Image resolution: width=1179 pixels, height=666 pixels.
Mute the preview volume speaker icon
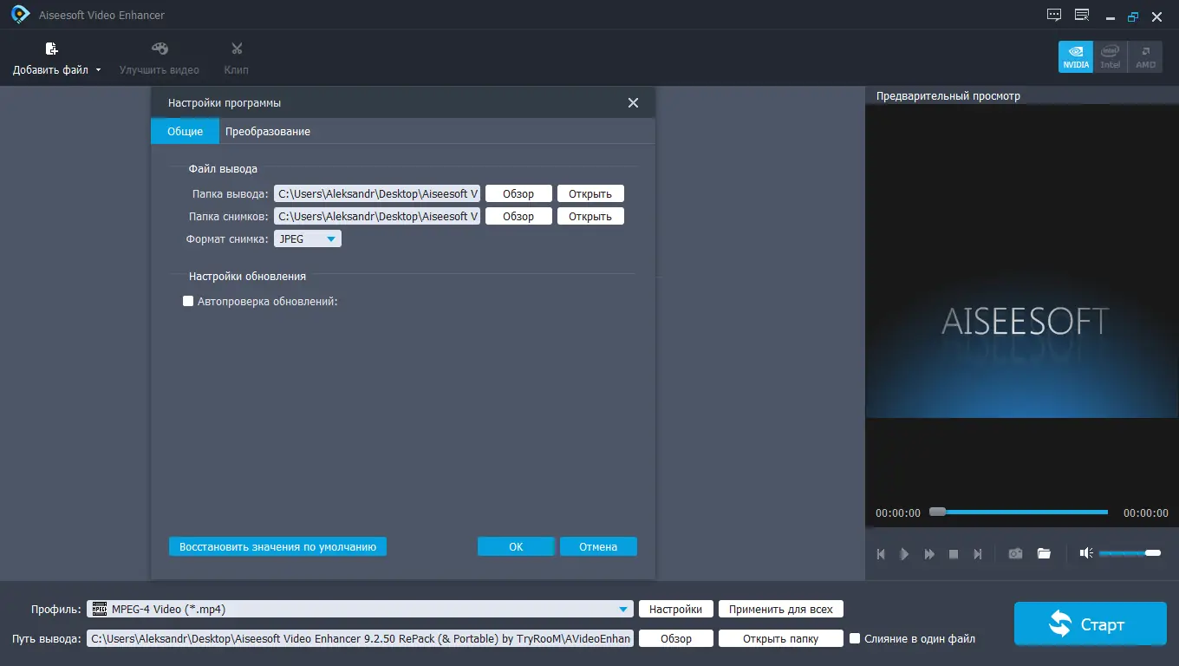pos(1086,553)
